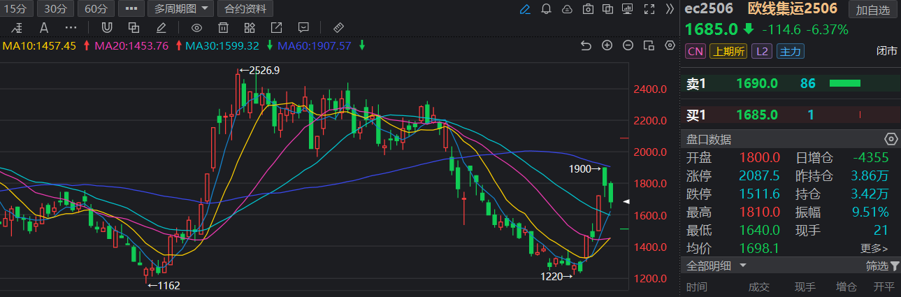Open chart settings hexagon icon
901x297 pixels.
[x=670, y=45]
